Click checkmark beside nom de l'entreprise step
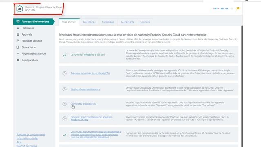Image resolution: width=261 pixels, height=147 pixels. pyautogui.click(x=65, y=55)
